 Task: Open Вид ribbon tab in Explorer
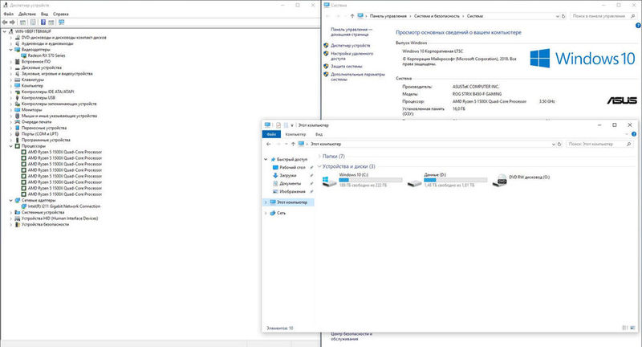tap(319, 134)
